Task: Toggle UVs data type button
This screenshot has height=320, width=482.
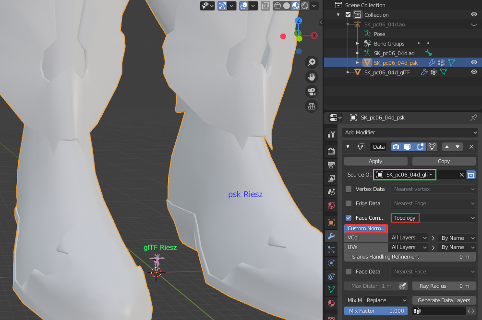Action: tap(366, 247)
